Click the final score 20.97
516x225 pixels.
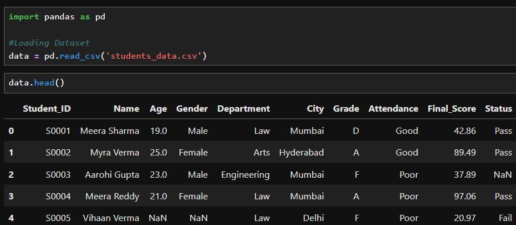point(465,218)
